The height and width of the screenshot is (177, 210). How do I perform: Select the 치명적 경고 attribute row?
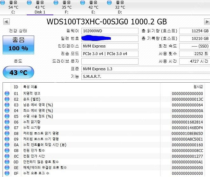[x=103, y=93]
